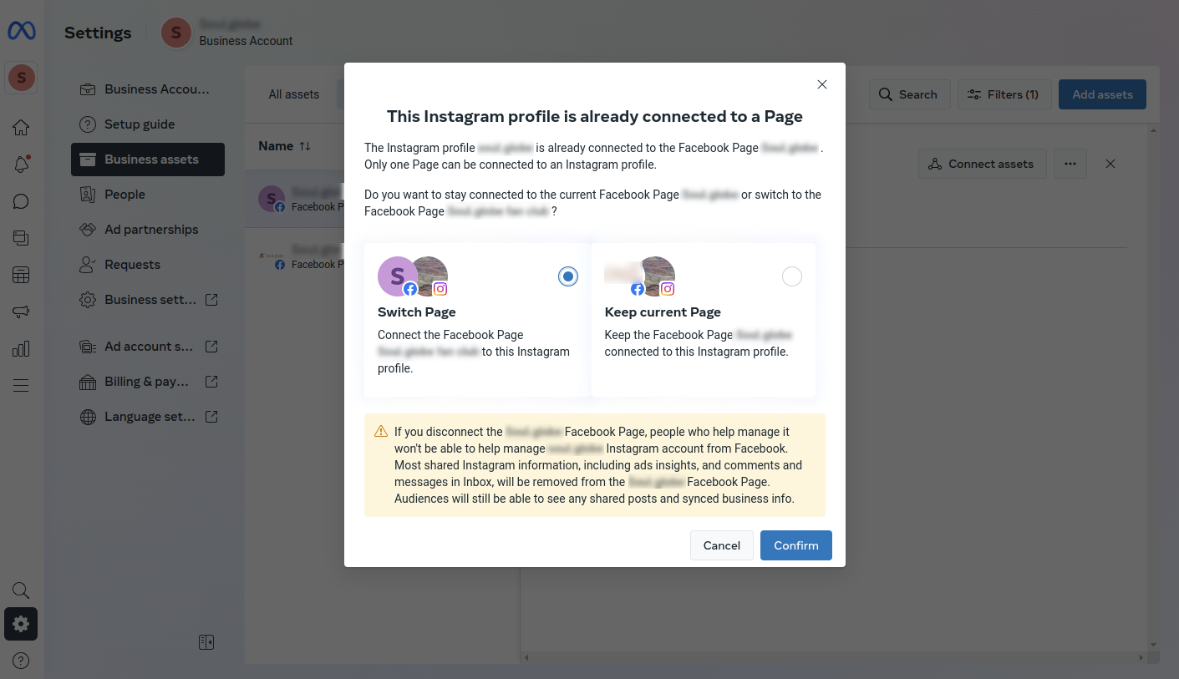1179x679 pixels.
Task: Open notifications bell icon
Action: tap(21, 165)
